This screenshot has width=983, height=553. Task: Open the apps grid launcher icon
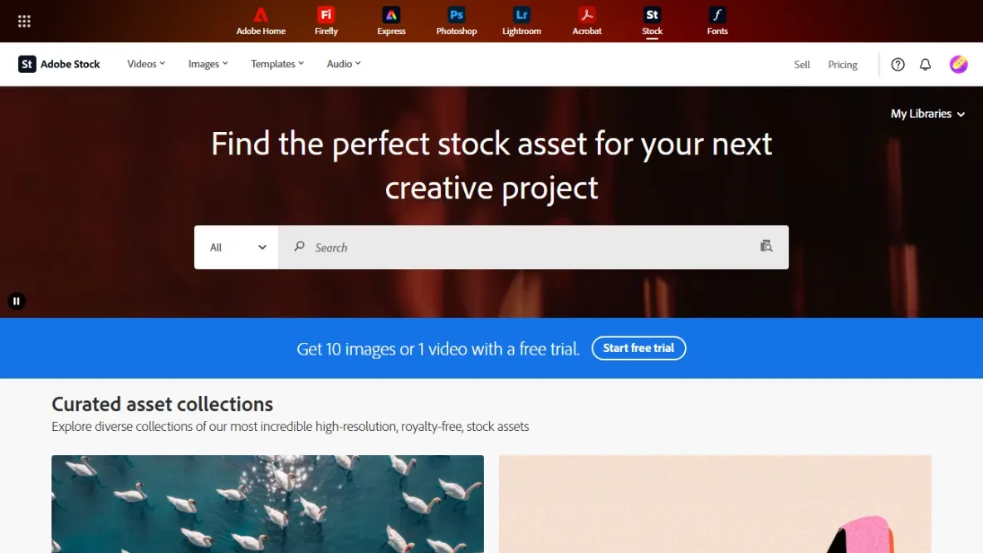[x=24, y=22]
